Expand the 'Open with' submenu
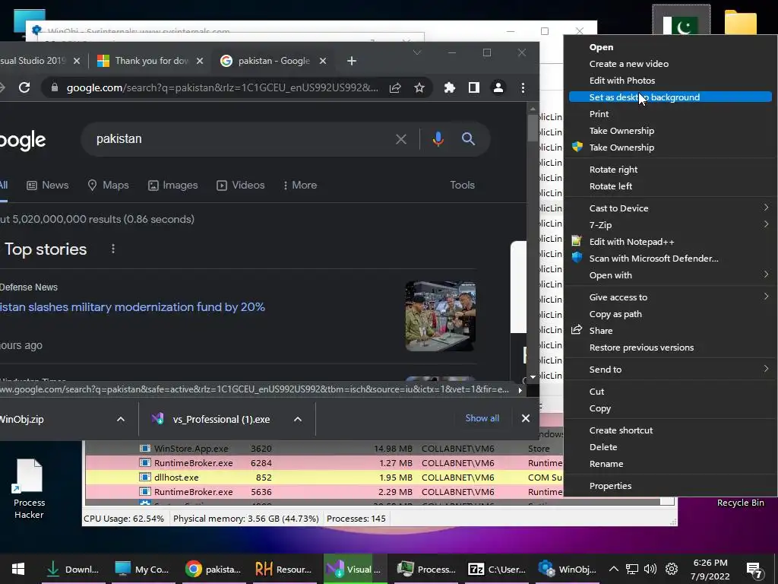 tap(670, 275)
